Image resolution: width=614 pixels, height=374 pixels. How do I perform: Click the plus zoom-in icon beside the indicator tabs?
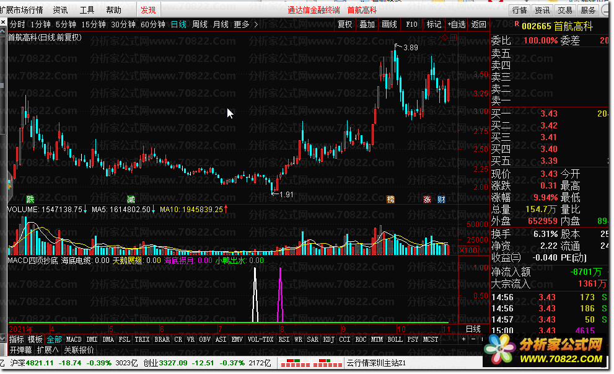coord(464,339)
